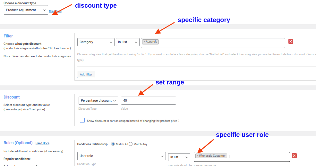Select Match Any conditions relationship
316x166 pixels.
(x=131, y=144)
